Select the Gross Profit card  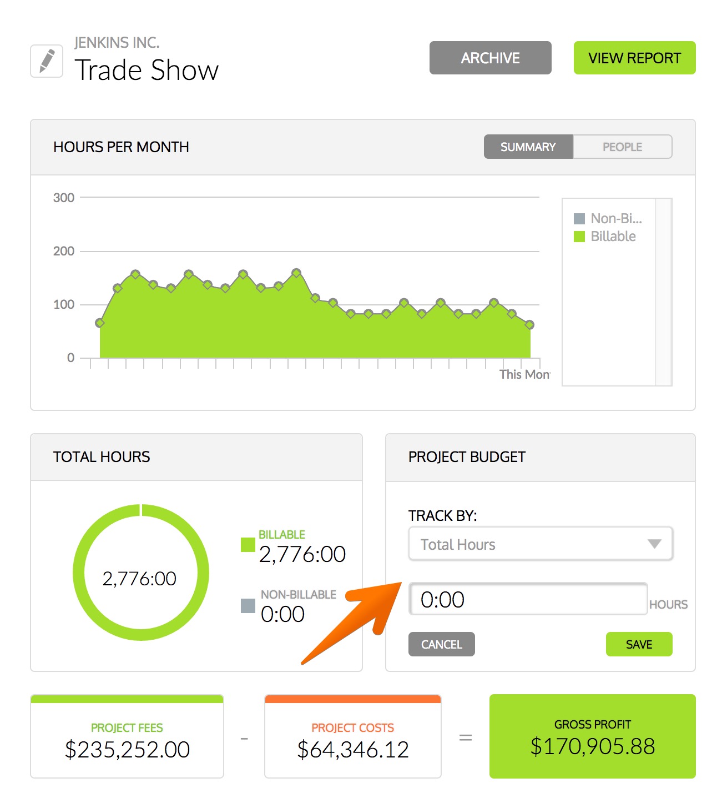pos(592,736)
